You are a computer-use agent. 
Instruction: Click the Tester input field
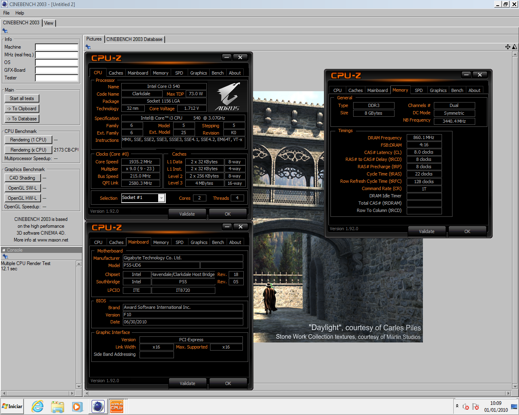(57, 78)
